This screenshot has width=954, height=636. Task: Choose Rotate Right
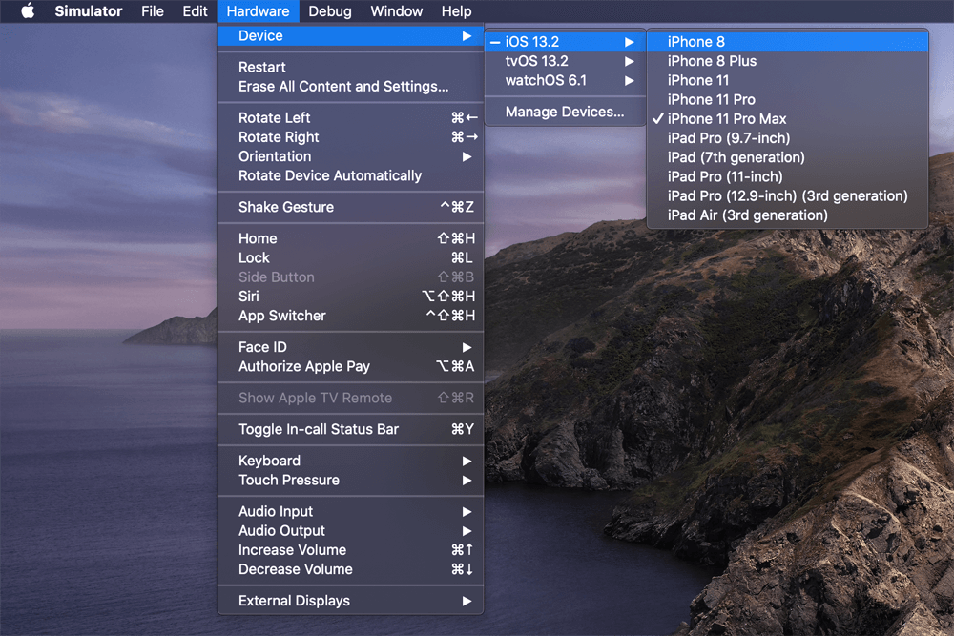pos(350,137)
